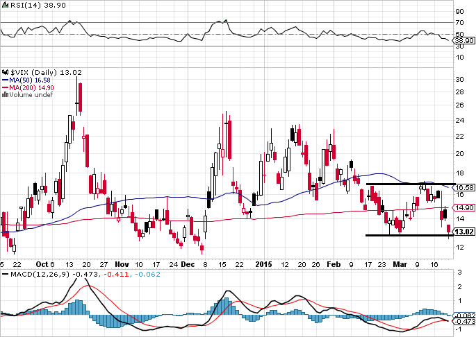Click the upper black resistance line near 17

point(410,184)
